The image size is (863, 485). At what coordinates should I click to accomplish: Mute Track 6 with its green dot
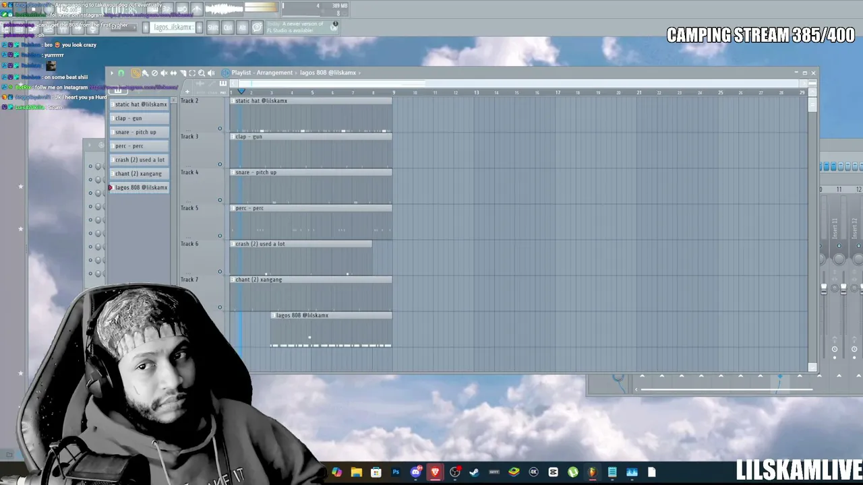click(220, 271)
